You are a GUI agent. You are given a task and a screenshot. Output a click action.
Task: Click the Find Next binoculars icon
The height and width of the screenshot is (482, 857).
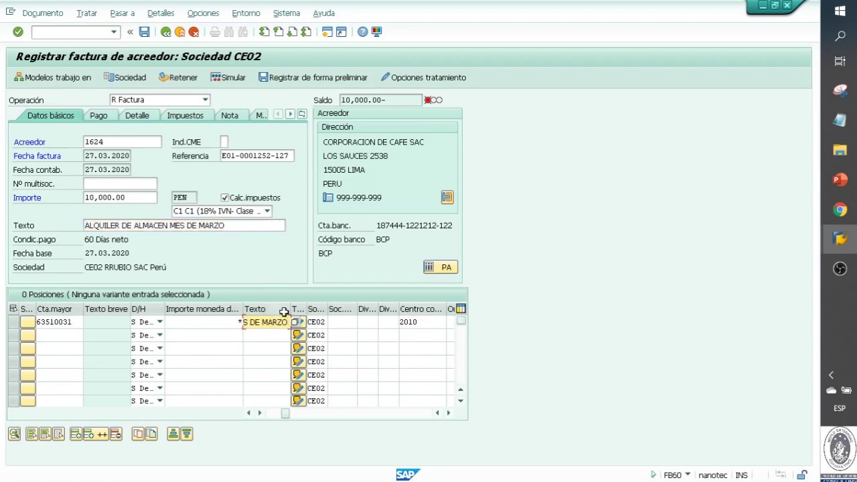[x=243, y=31]
